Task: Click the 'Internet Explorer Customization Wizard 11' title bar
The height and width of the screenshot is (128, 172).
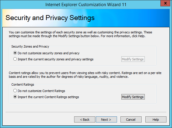Action: [x=86, y=5]
